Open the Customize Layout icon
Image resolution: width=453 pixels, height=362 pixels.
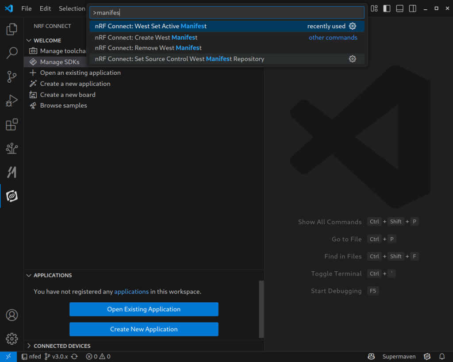pyautogui.click(x=374, y=8)
